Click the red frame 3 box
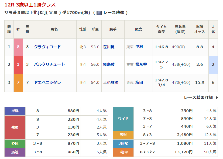Screen dimensions: 223x159 [18, 64]
